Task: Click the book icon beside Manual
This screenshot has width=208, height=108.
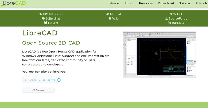Action: 108,14
